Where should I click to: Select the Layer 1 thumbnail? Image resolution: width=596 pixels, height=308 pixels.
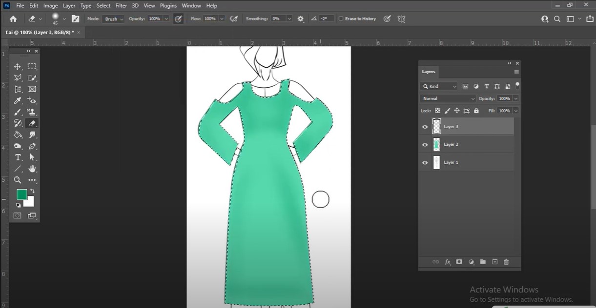point(436,162)
